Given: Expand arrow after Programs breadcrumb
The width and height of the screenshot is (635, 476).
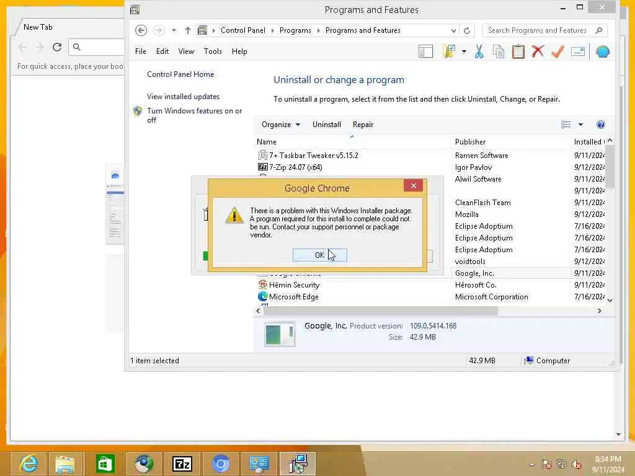Looking at the screenshot, I should pos(318,30).
